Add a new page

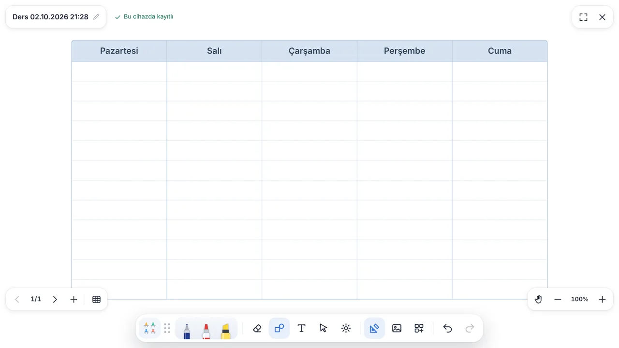click(x=74, y=299)
